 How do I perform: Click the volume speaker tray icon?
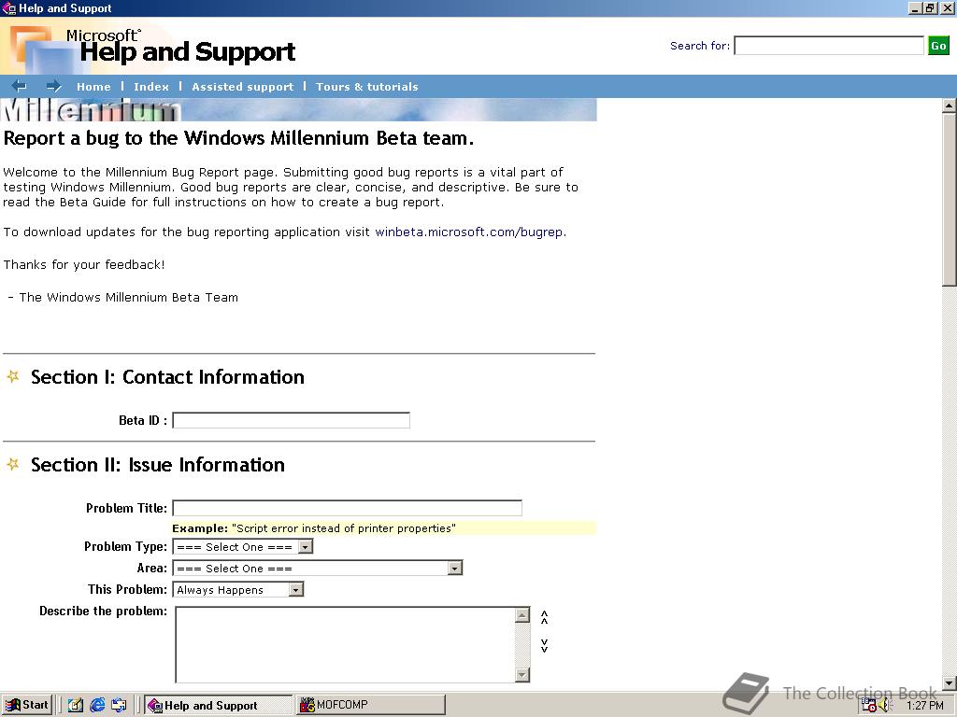(885, 706)
